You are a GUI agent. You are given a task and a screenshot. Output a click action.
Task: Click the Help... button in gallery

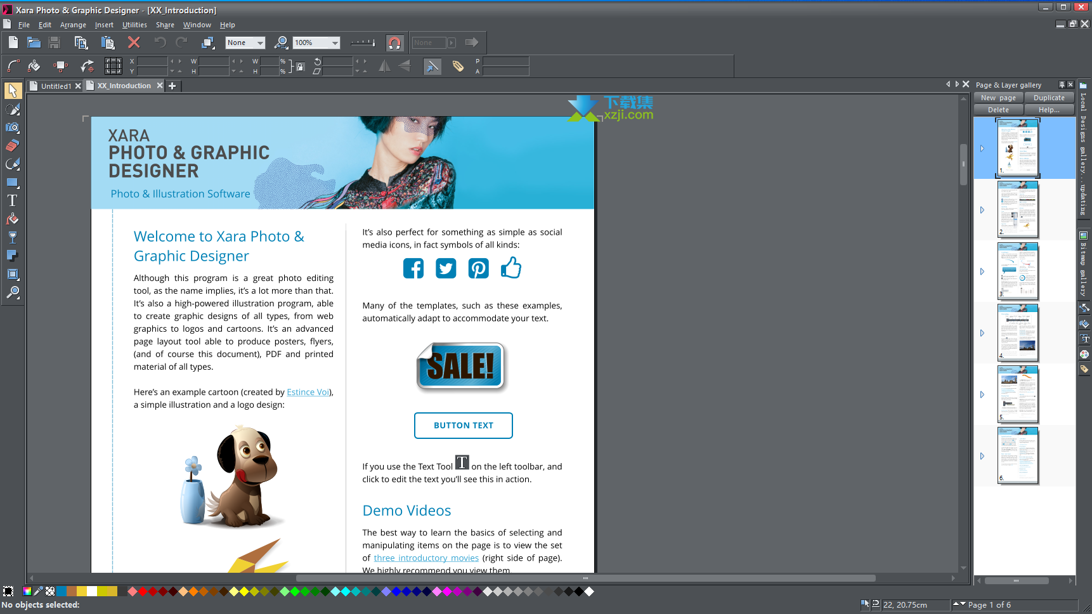(1049, 110)
